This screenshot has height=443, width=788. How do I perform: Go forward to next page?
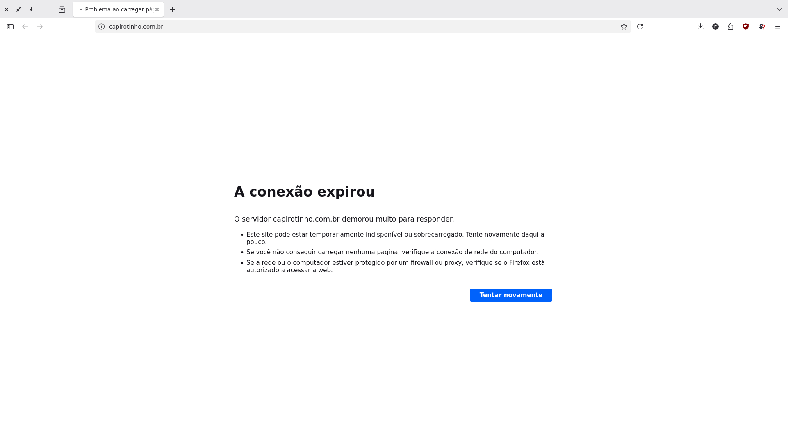(40, 27)
